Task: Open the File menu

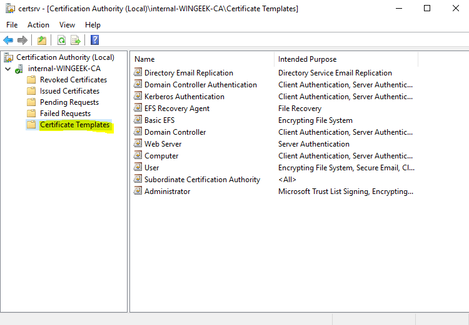Action: point(12,25)
